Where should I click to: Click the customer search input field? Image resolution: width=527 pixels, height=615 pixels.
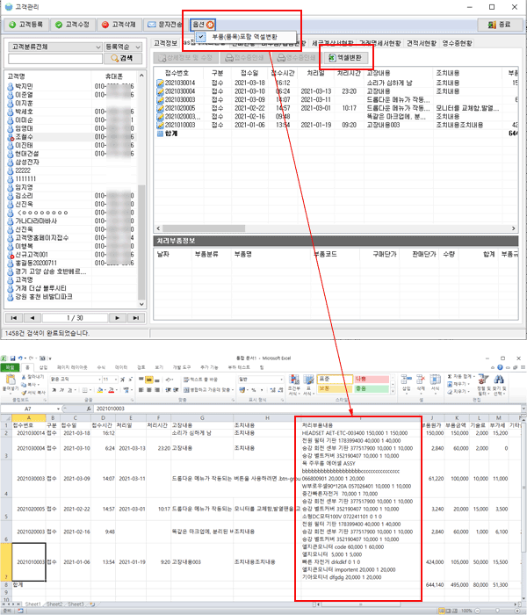(x=54, y=59)
